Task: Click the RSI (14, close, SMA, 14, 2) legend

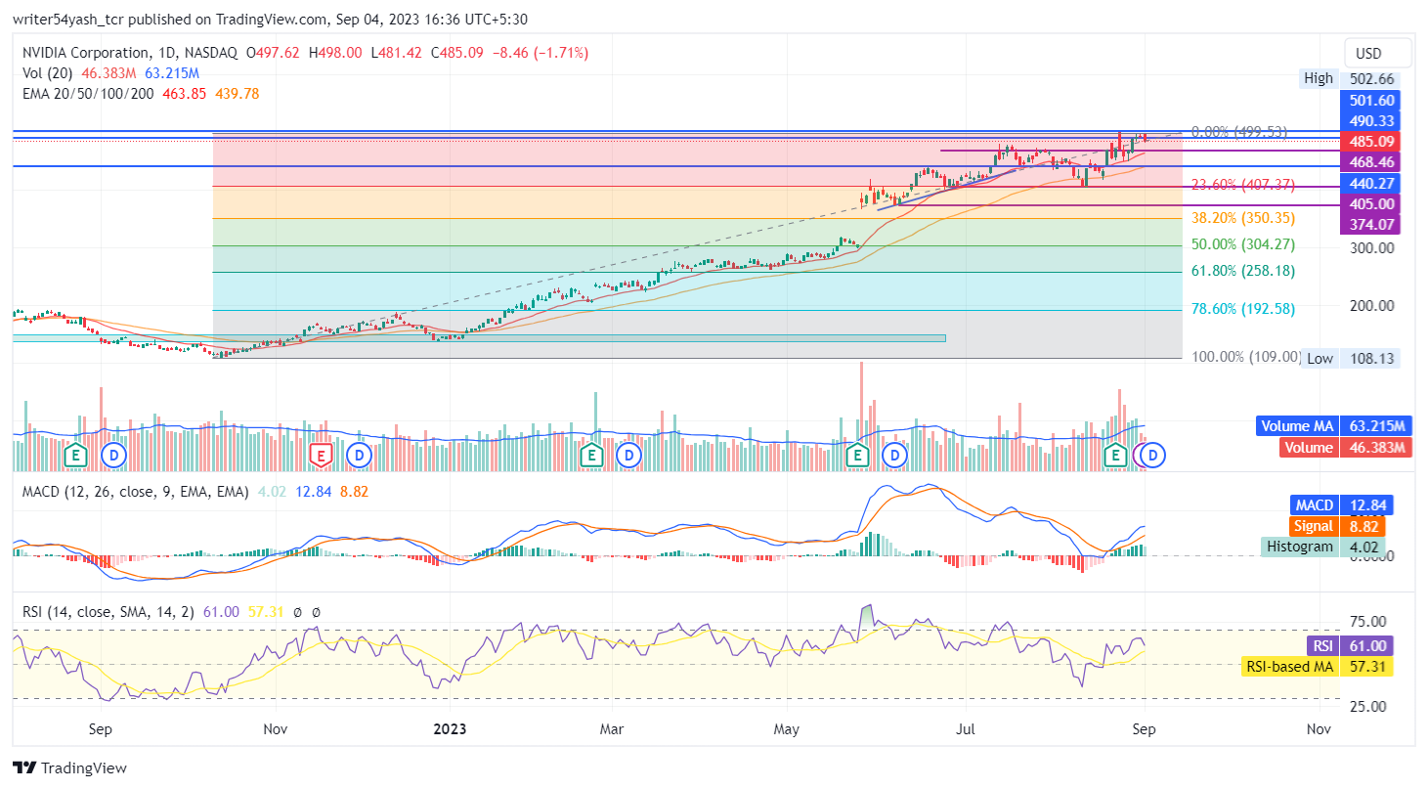Action: pyautogui.click(x=108, y=612)
